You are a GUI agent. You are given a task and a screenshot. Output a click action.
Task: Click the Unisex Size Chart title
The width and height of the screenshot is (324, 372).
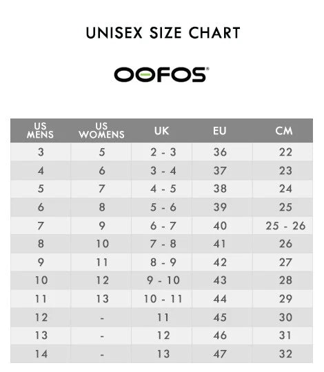(x=163, y=32)
